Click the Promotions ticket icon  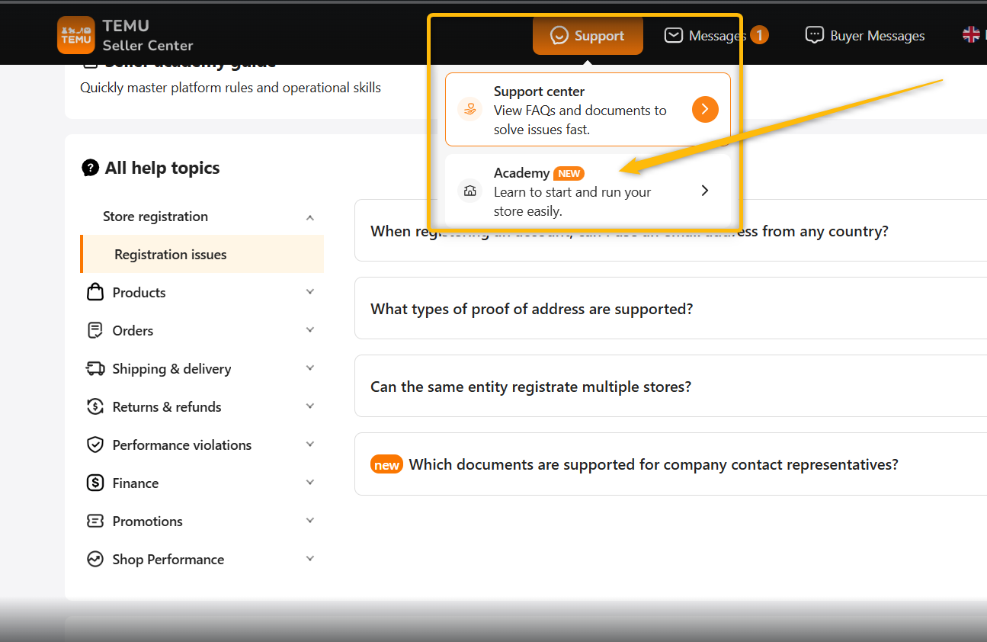click(95, 521)
